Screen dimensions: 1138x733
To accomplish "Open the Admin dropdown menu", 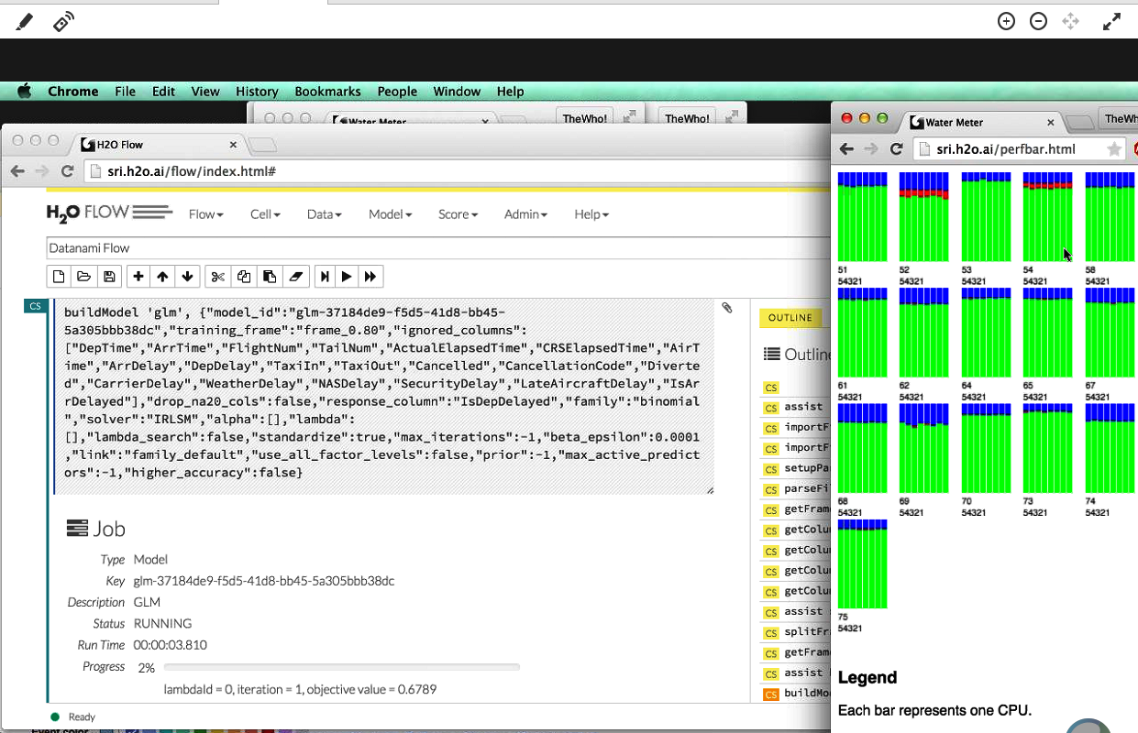I will (x=525, y=214).
